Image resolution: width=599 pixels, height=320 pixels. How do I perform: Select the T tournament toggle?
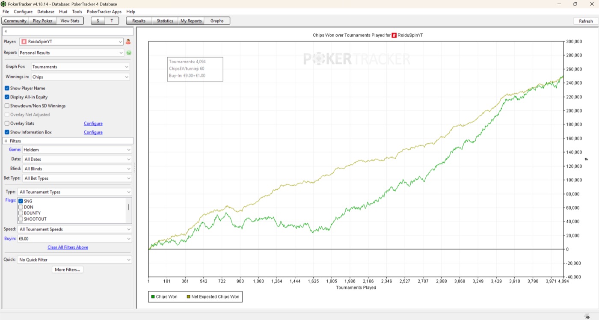point(112,21)
